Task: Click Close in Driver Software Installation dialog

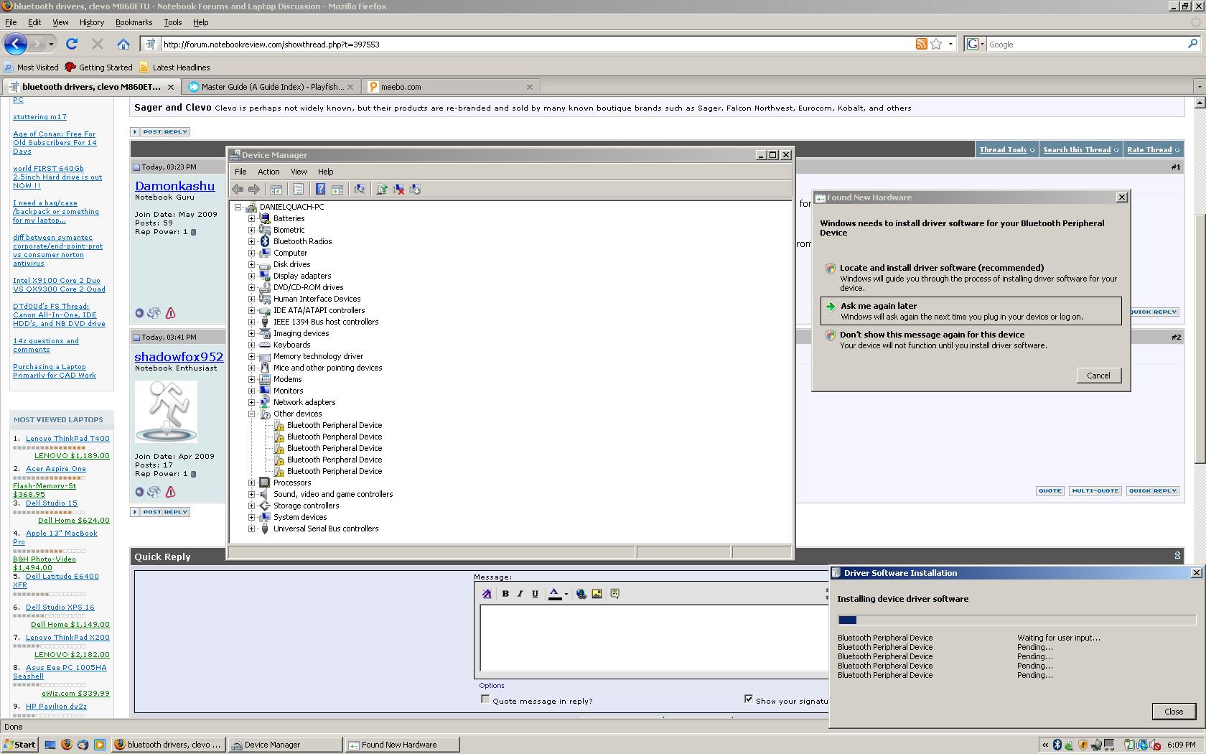Action: pos(1174,712)
